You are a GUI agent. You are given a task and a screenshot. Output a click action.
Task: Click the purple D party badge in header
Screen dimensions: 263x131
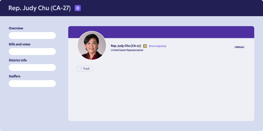78,8
